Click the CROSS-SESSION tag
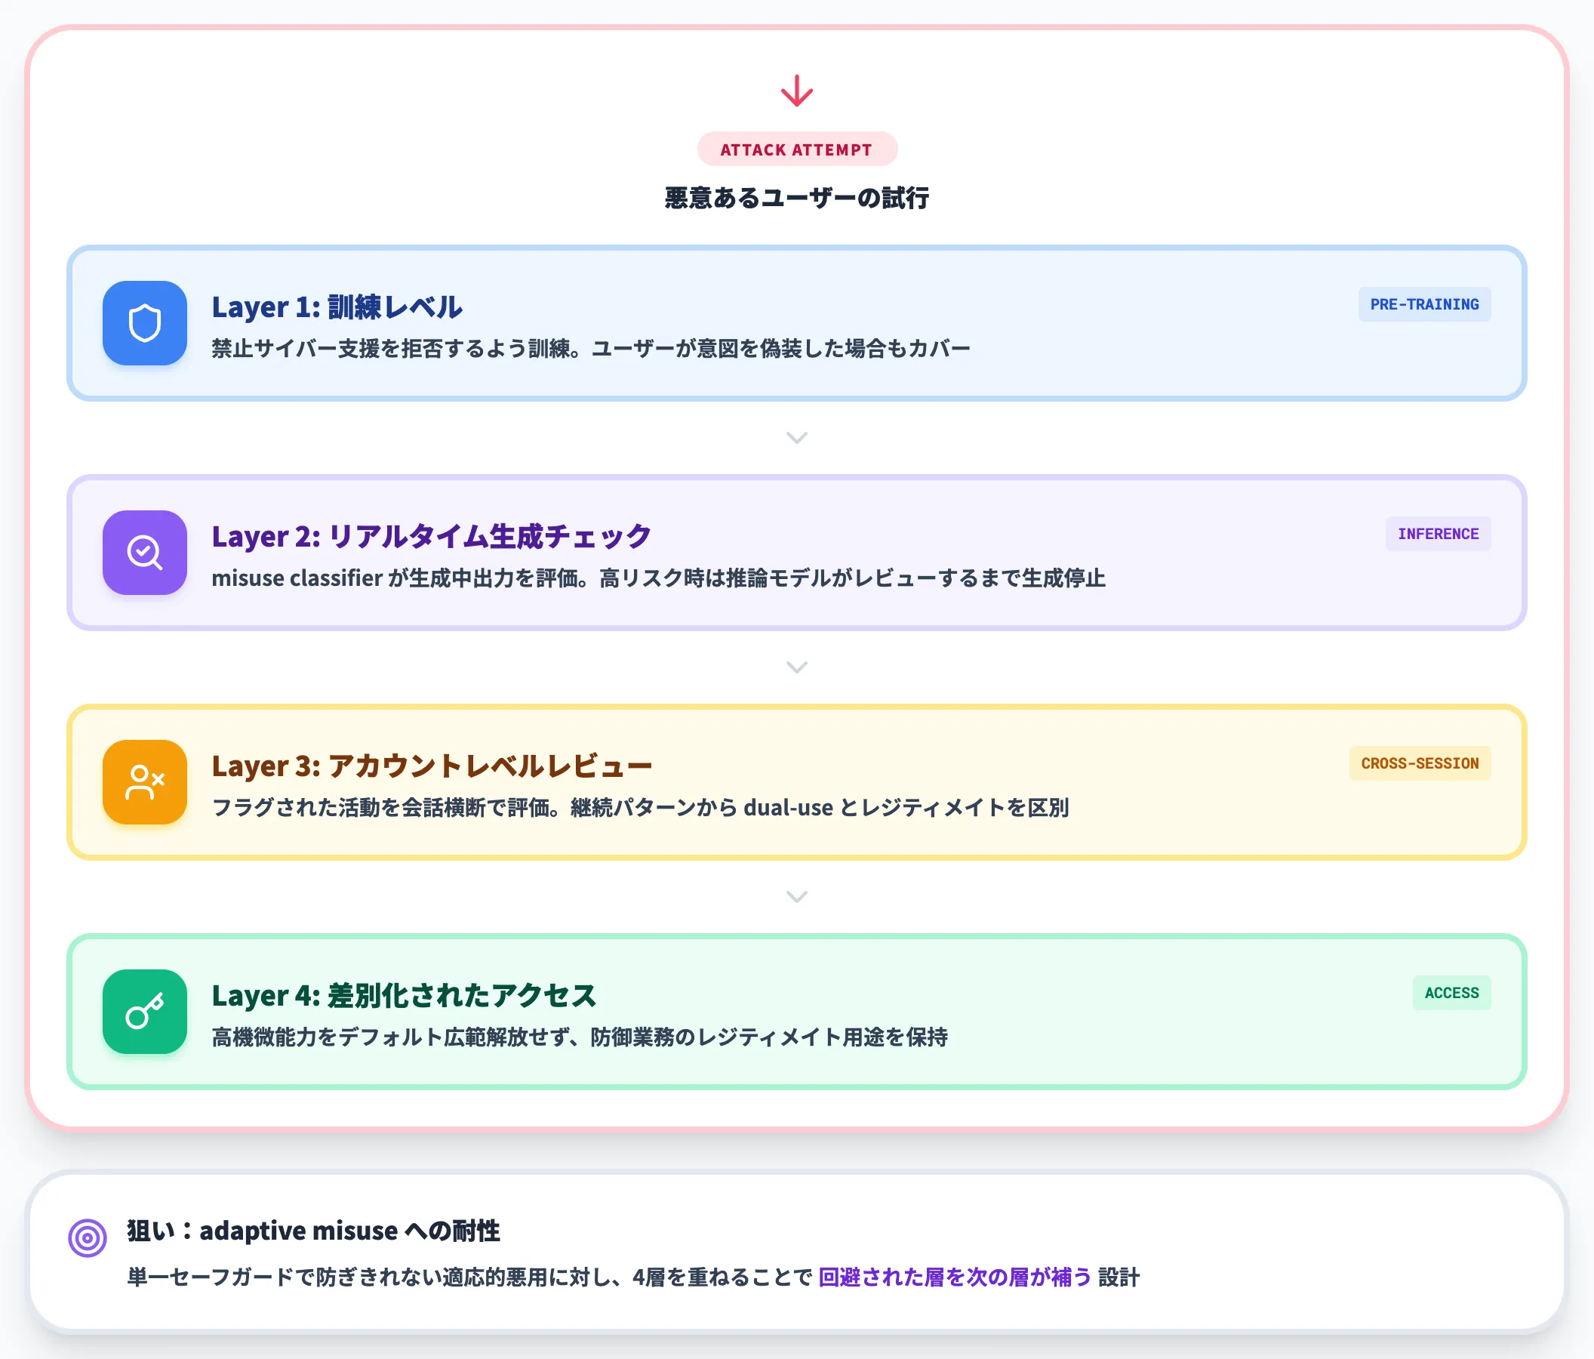The height and width of the screenshot is (1359, 1594). (1420, 763)
